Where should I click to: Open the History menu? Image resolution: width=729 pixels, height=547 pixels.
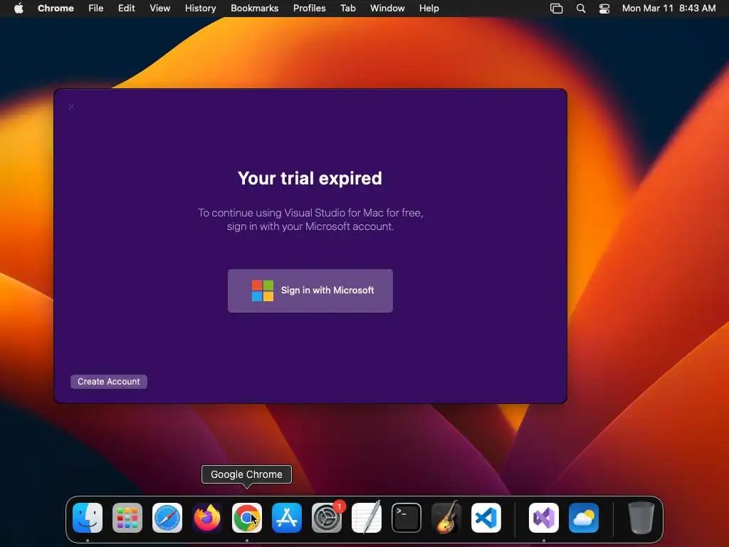point(200,9)
